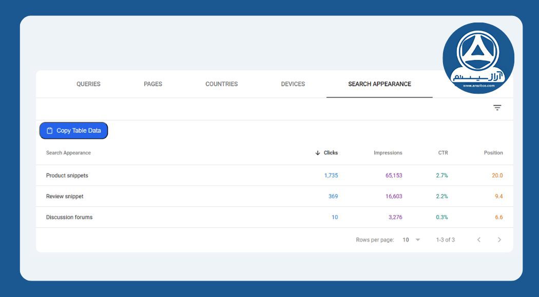Expand the Impressions column sort options
Viewport: 539px width, 297px height.
[388, 153]
